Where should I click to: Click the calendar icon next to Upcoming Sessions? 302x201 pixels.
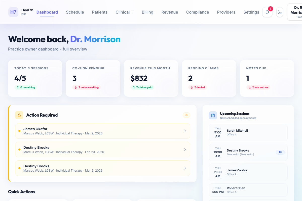pyautogui.click(x=213, y=115)
